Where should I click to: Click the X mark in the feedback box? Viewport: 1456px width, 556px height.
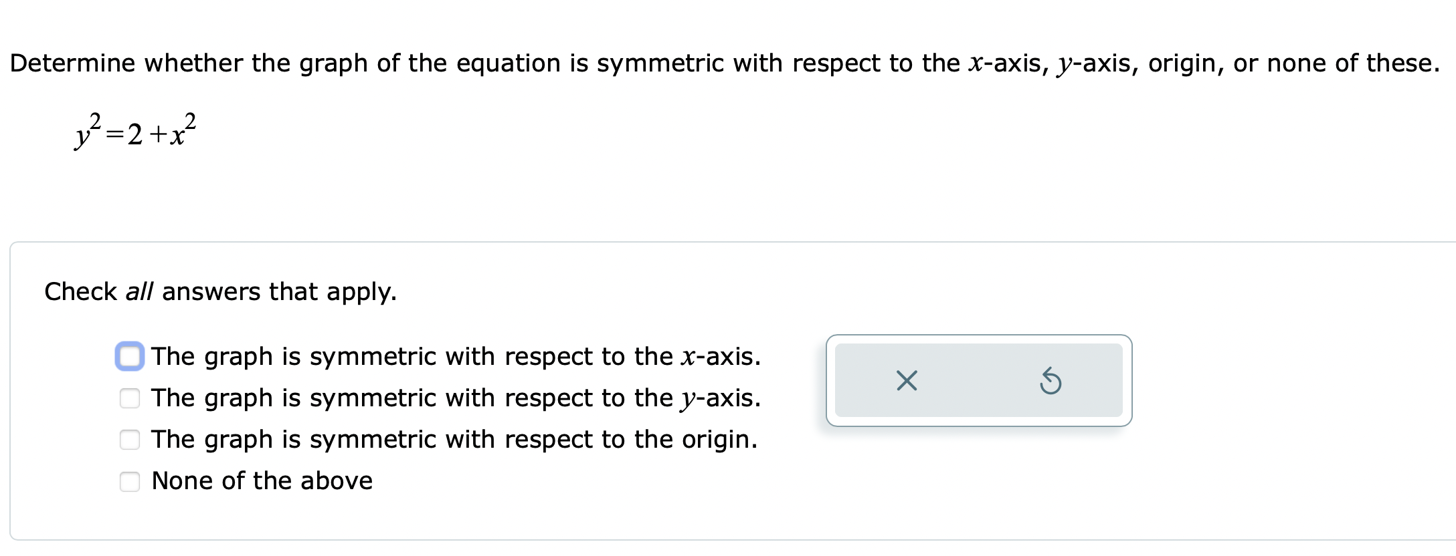point(905,382)
